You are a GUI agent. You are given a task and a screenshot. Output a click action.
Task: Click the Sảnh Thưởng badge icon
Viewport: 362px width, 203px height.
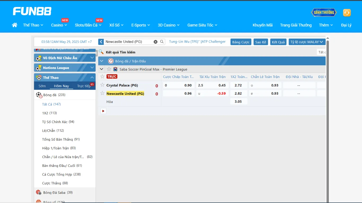point(324,12)
